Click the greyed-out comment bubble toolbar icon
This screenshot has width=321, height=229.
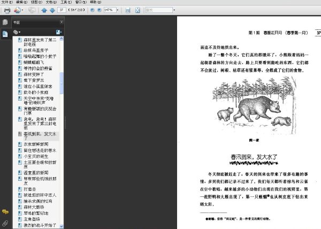(32, 10)
